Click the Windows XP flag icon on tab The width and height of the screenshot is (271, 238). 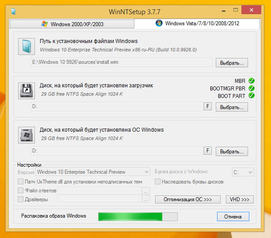tap(44, 24)
